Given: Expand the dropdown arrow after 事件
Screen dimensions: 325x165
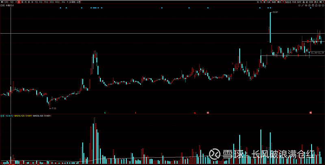Looking at the screenshot, I should click(283, 2).
